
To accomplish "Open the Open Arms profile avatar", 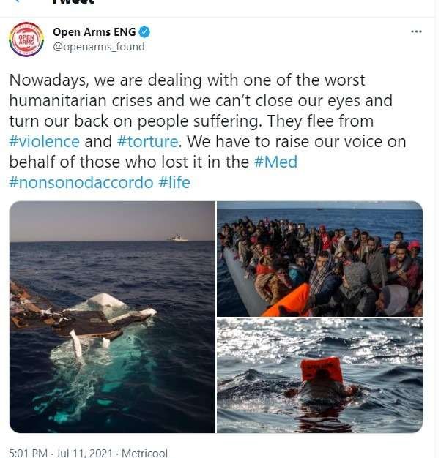I will (26, 40).
